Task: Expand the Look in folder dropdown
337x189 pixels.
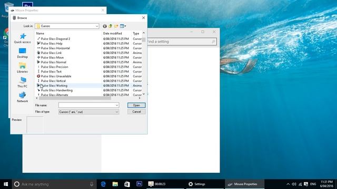Action: (x=97, y=26)
